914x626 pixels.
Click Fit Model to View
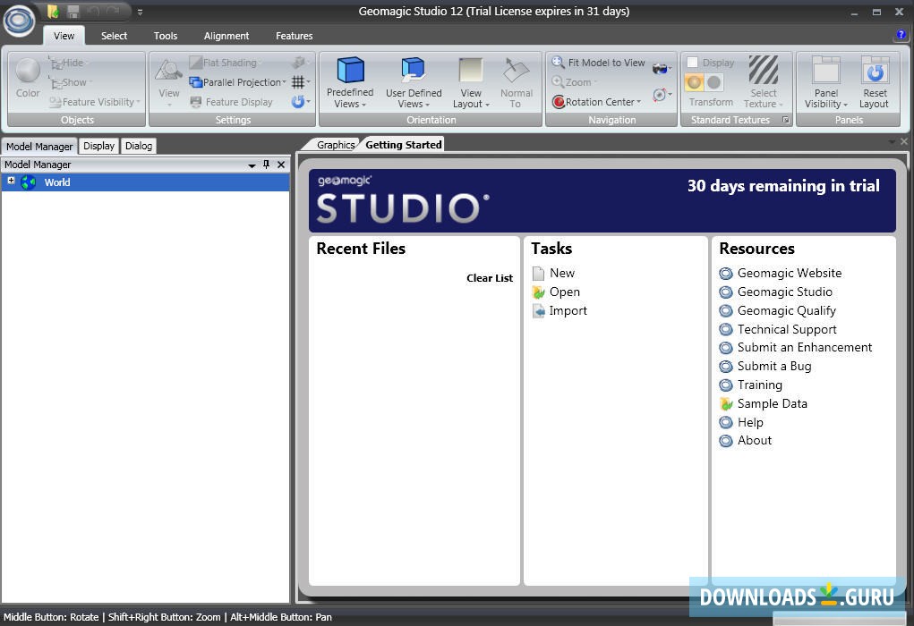click(599, 63)
